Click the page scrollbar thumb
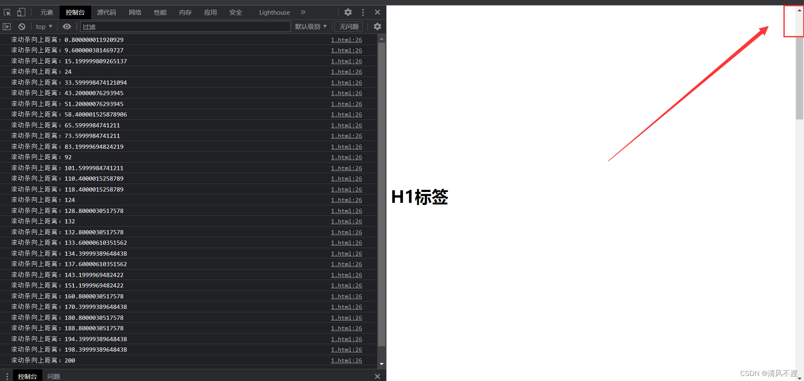Image resolution: width=804 pixels, height=381 pixels. point(799,78)
